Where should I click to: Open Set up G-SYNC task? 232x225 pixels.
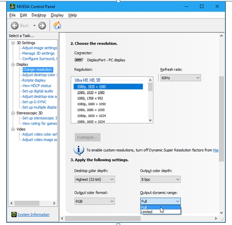35,102
